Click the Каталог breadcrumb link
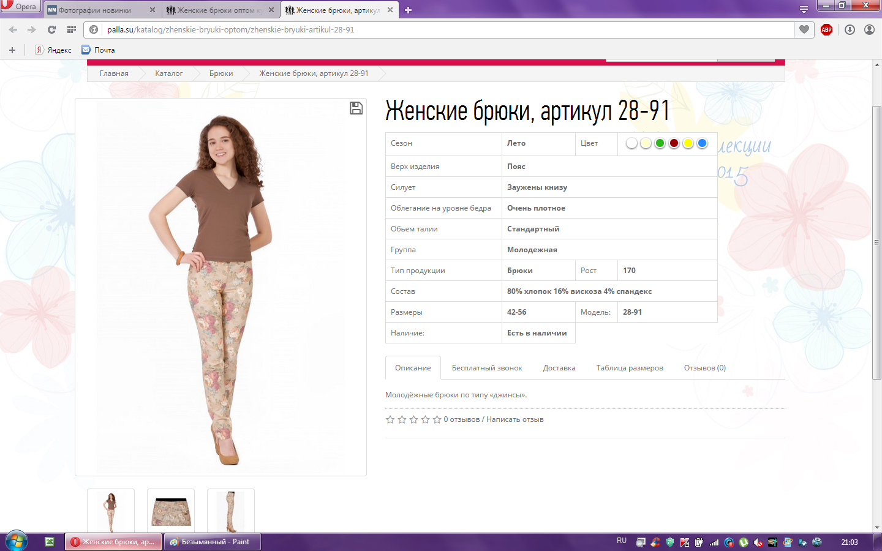This screenshot has width=882, height=551. [168, 73]
